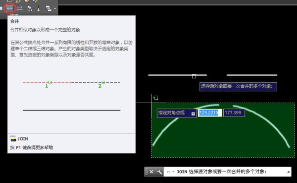Click the broom Delete Duplicates icon
The width and height of the screenshot is (297, 183).
click(39, 8)
